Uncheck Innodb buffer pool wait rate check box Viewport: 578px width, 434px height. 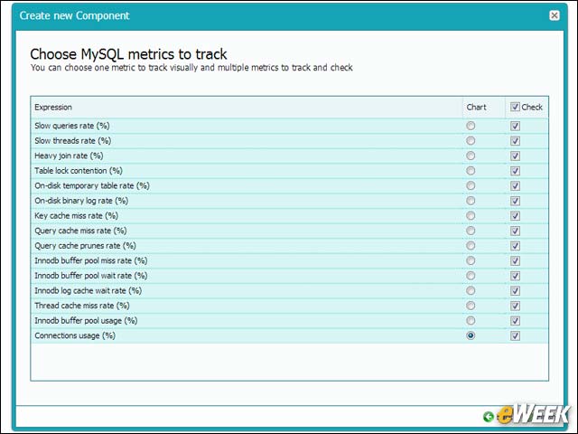tap(515, 276)
